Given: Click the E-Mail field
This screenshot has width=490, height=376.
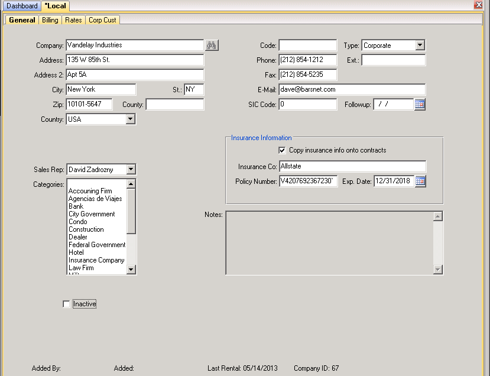Looking at the screenshot, I should pos(352,89).
